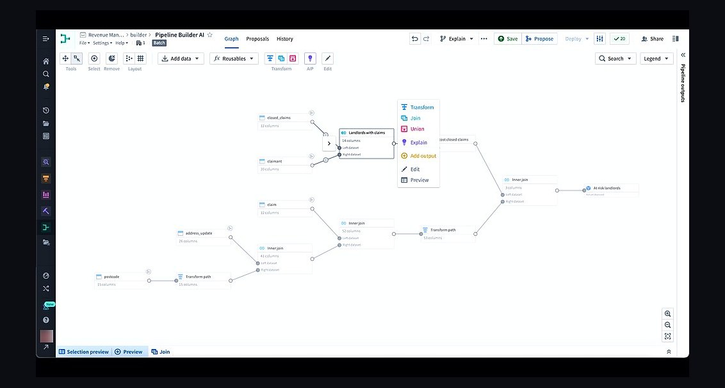
Task: Expand the arrow beside Landlords with claims
Action: tap(329, 143)
